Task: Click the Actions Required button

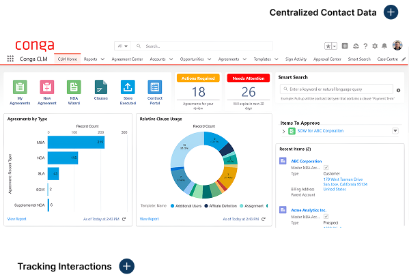Action: point(198,78)
